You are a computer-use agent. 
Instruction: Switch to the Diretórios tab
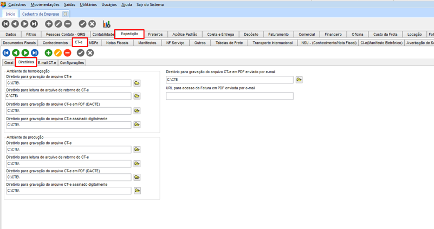[26, 62]
